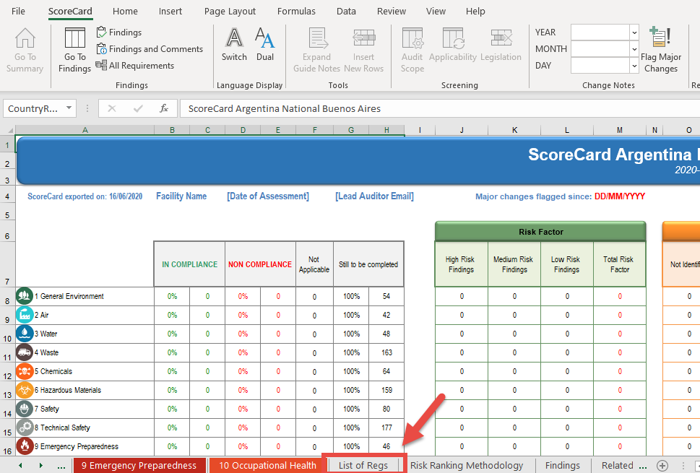Open the Name Box dropdown arrow
Image resolution: width=700 pixels, height=473 pixels.
[69, 108]
